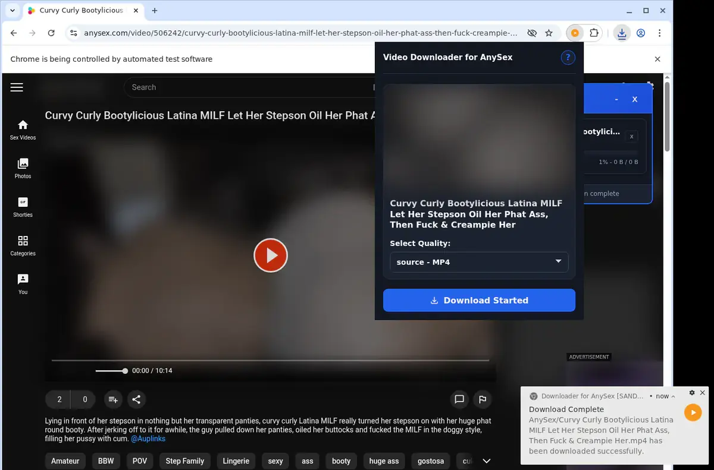Click the help question mark in downloader popup
This screenshot has height=470, width=714.
[x=568, y=58]
